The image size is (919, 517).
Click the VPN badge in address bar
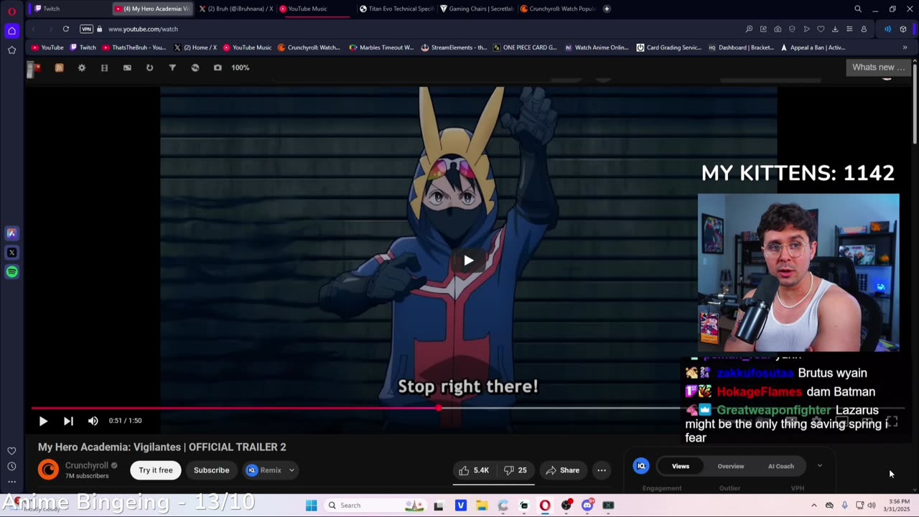pyautogui.click(x=86, y=29)
